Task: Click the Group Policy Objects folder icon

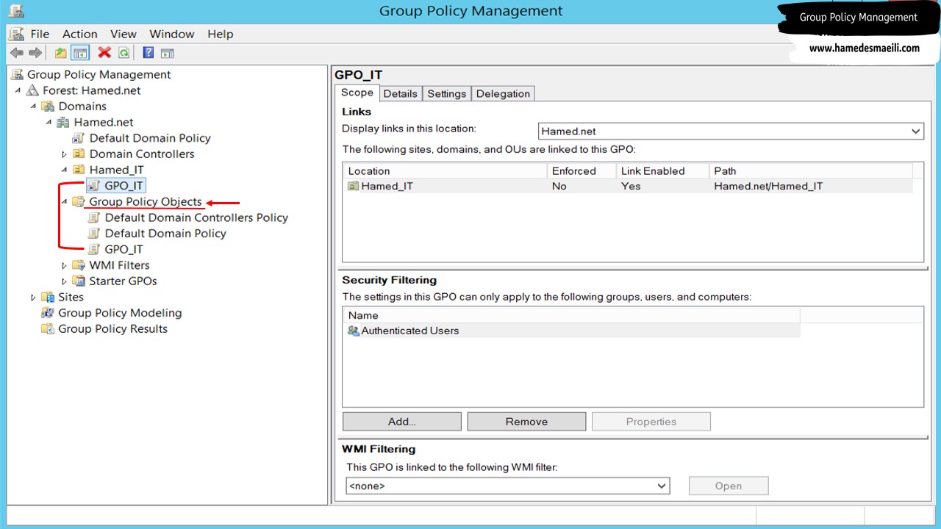Action: click(79, 202)
